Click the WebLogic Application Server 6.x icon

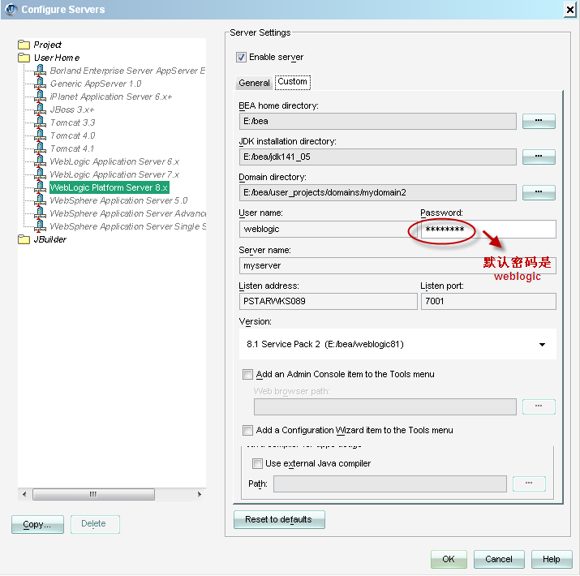tap(40, 161)
